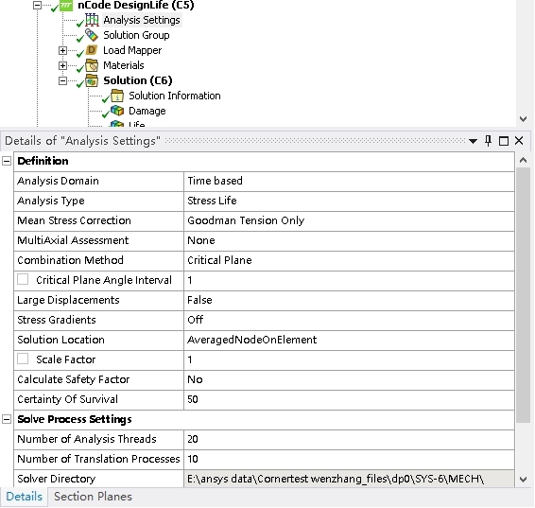
Task: Select the Solution (C6) icon
Action: pos(92,80)
